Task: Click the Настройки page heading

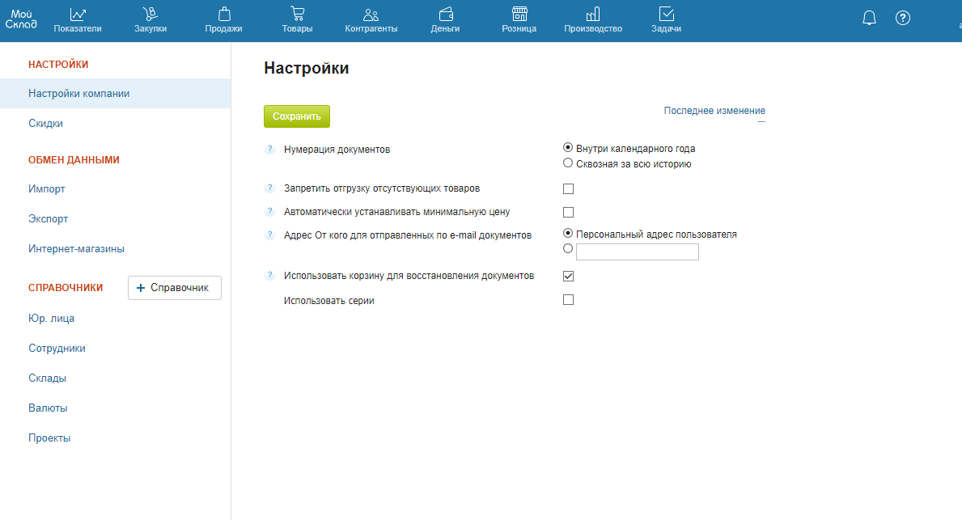Action: point(306,68)
